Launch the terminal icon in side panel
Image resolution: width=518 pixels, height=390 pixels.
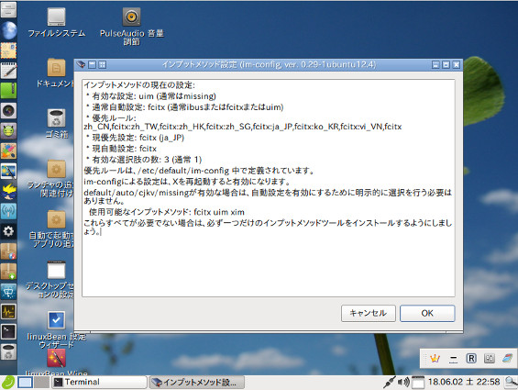point(8,331)
